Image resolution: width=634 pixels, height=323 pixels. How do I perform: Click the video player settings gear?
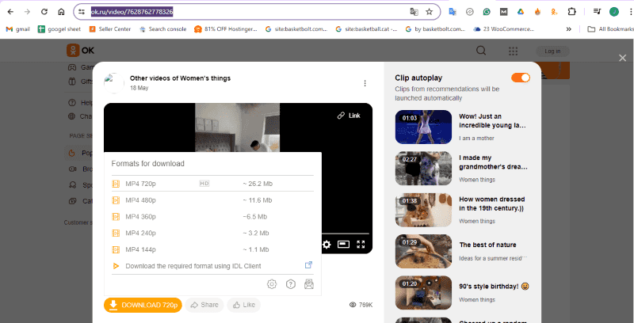[327, 245]
